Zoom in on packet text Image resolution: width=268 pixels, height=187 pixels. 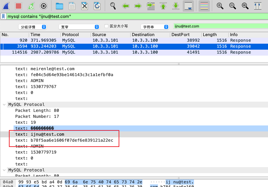point(220,6)
